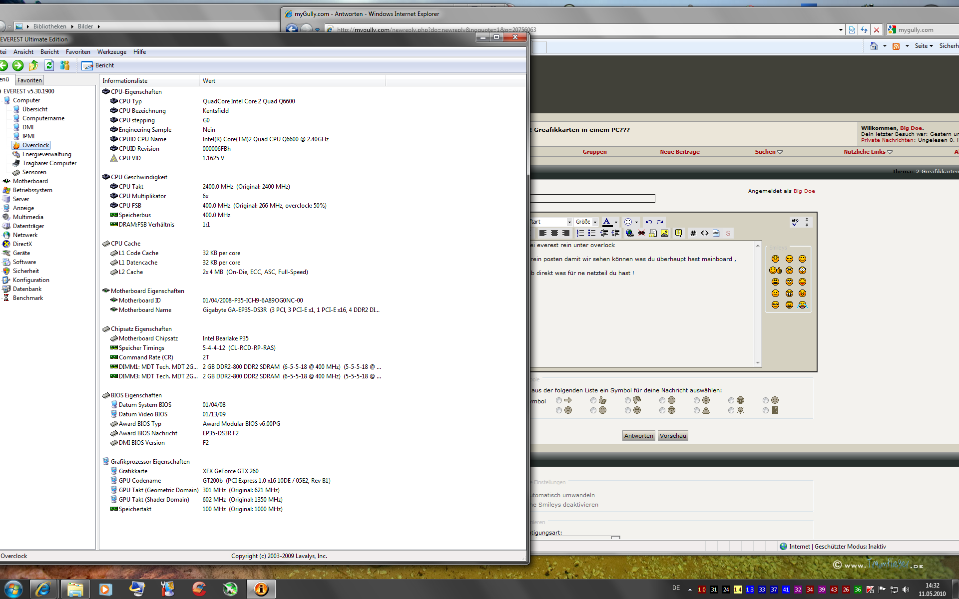Click the Insert Image icon in post editor
The height and width of the screenshot is (599, 959).
(x=664, y=233)
